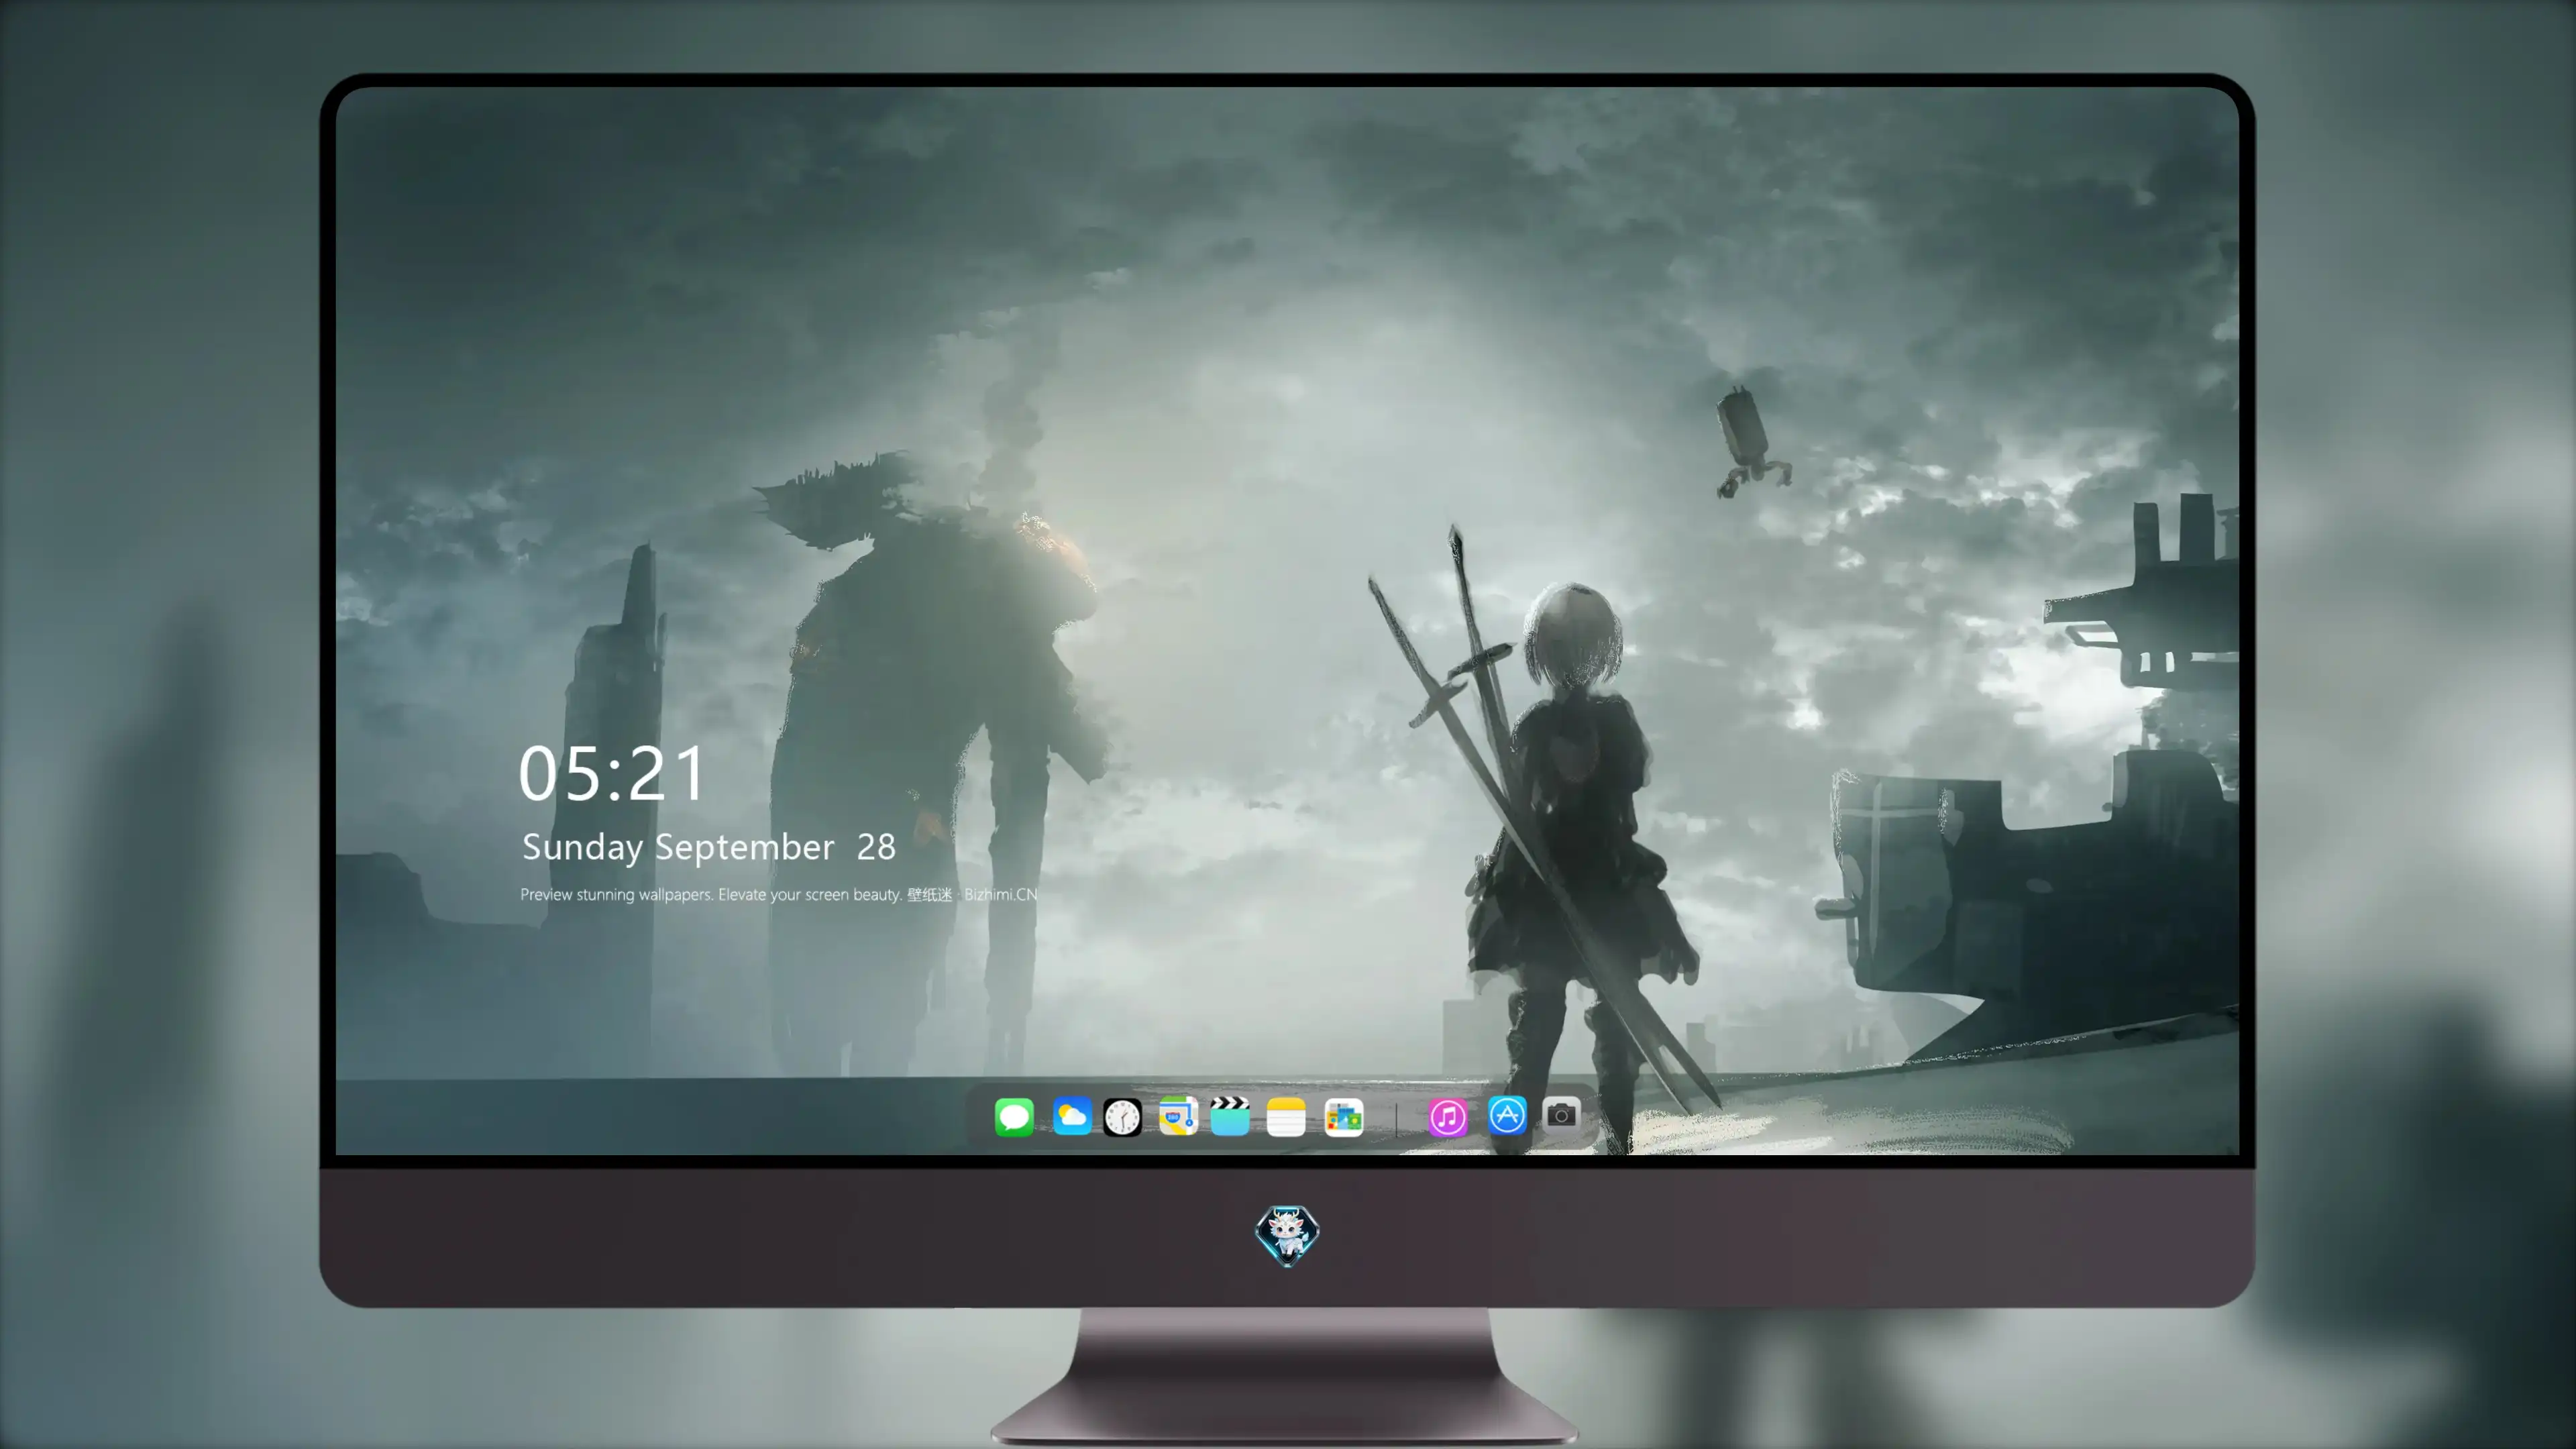Open the blue App Store icon
Screen dimensions: 2576x1449
tap(1507, 1115)
